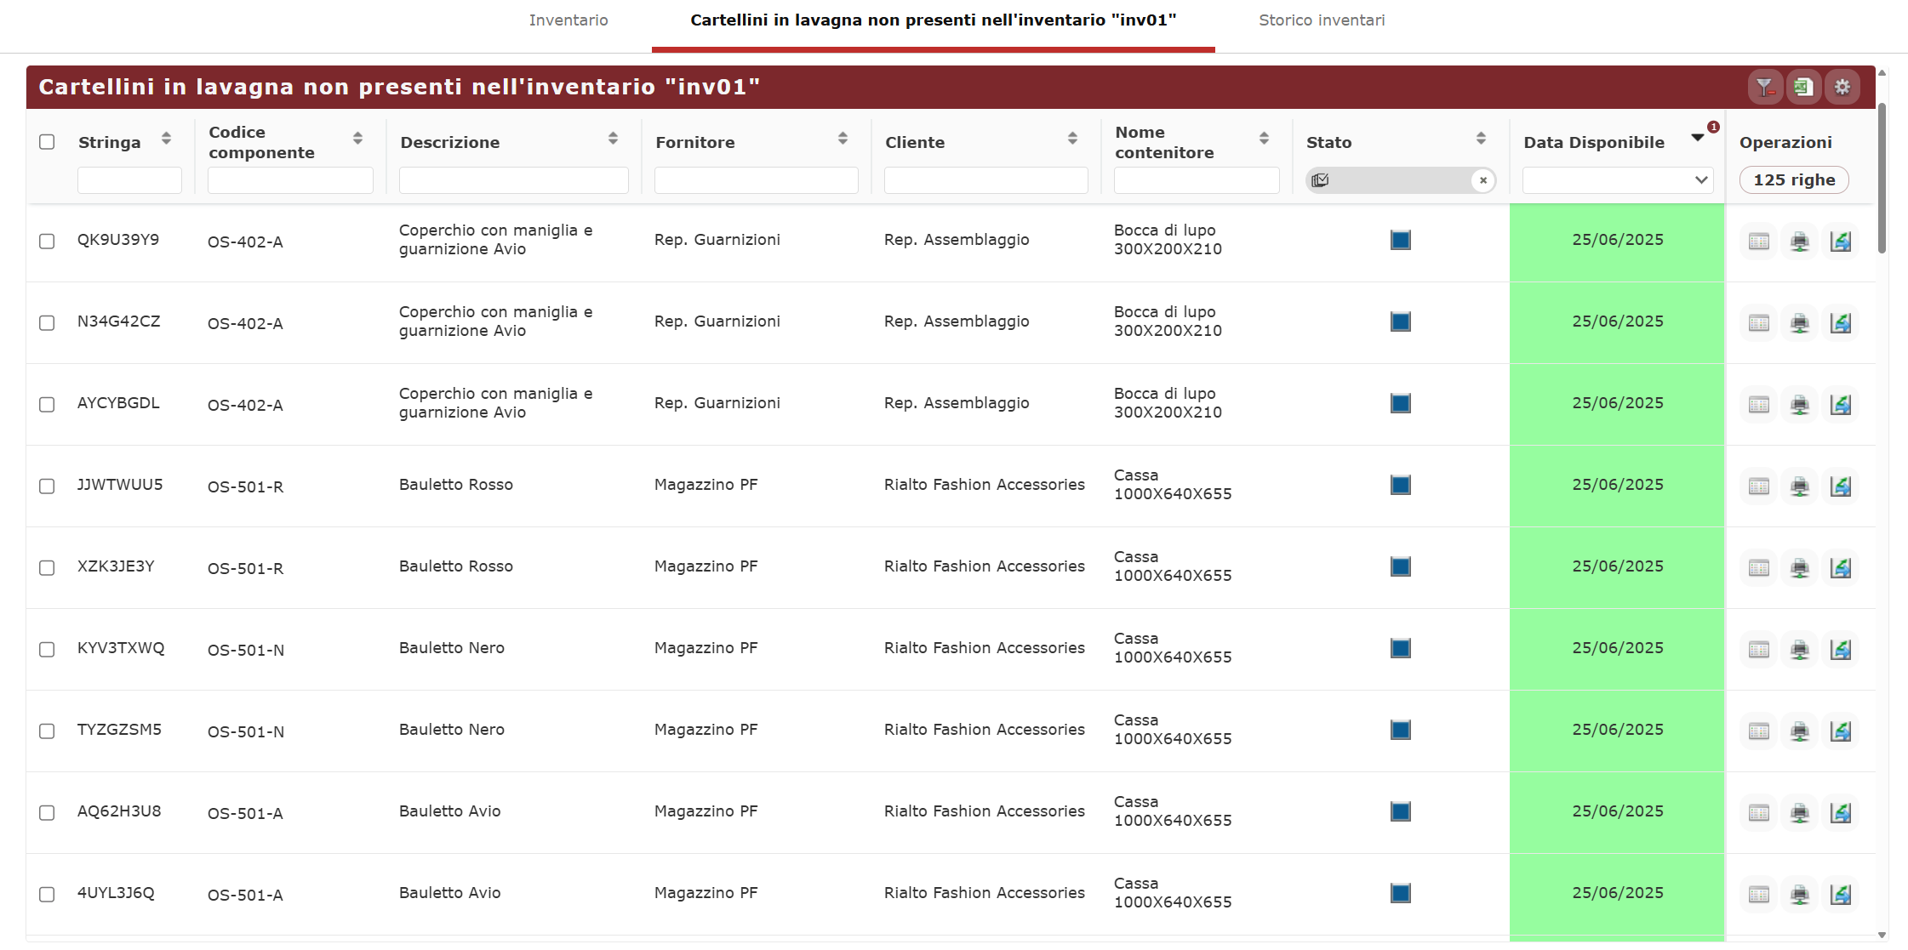Screen dimensions: 1908x950
Task: Check the row TYZGZSM5 checkbox
Action: [47, 731]
